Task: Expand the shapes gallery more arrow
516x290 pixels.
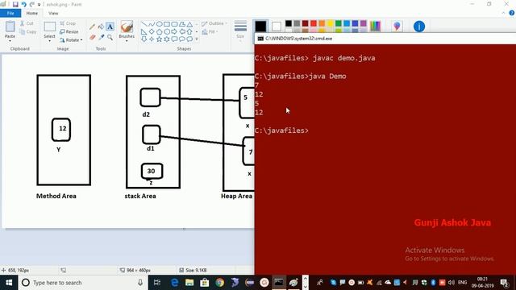Action: [x=197, y=39]
